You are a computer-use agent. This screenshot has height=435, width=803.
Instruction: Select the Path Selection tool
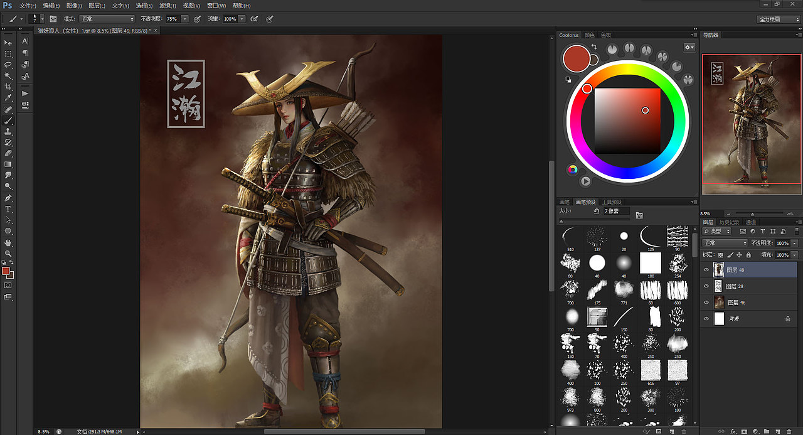click(x=8, y=220)
